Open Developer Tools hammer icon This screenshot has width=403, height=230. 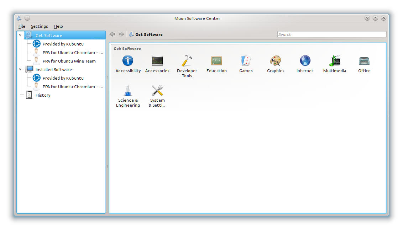coord(187,61)
